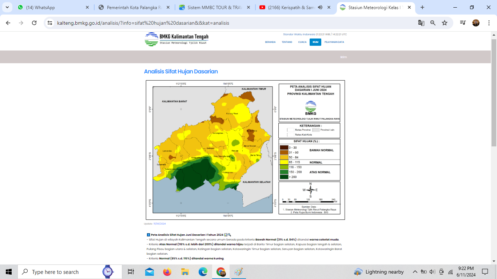Go back to the previous page

click(8, 23)
